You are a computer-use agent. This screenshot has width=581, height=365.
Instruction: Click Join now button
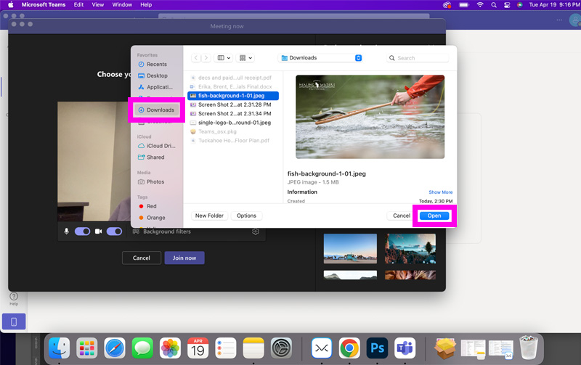184,258
